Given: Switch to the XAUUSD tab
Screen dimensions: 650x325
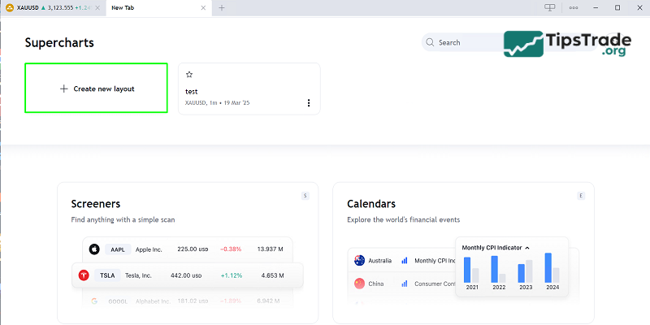Looking at the screenshot, I should click(49, 7).
